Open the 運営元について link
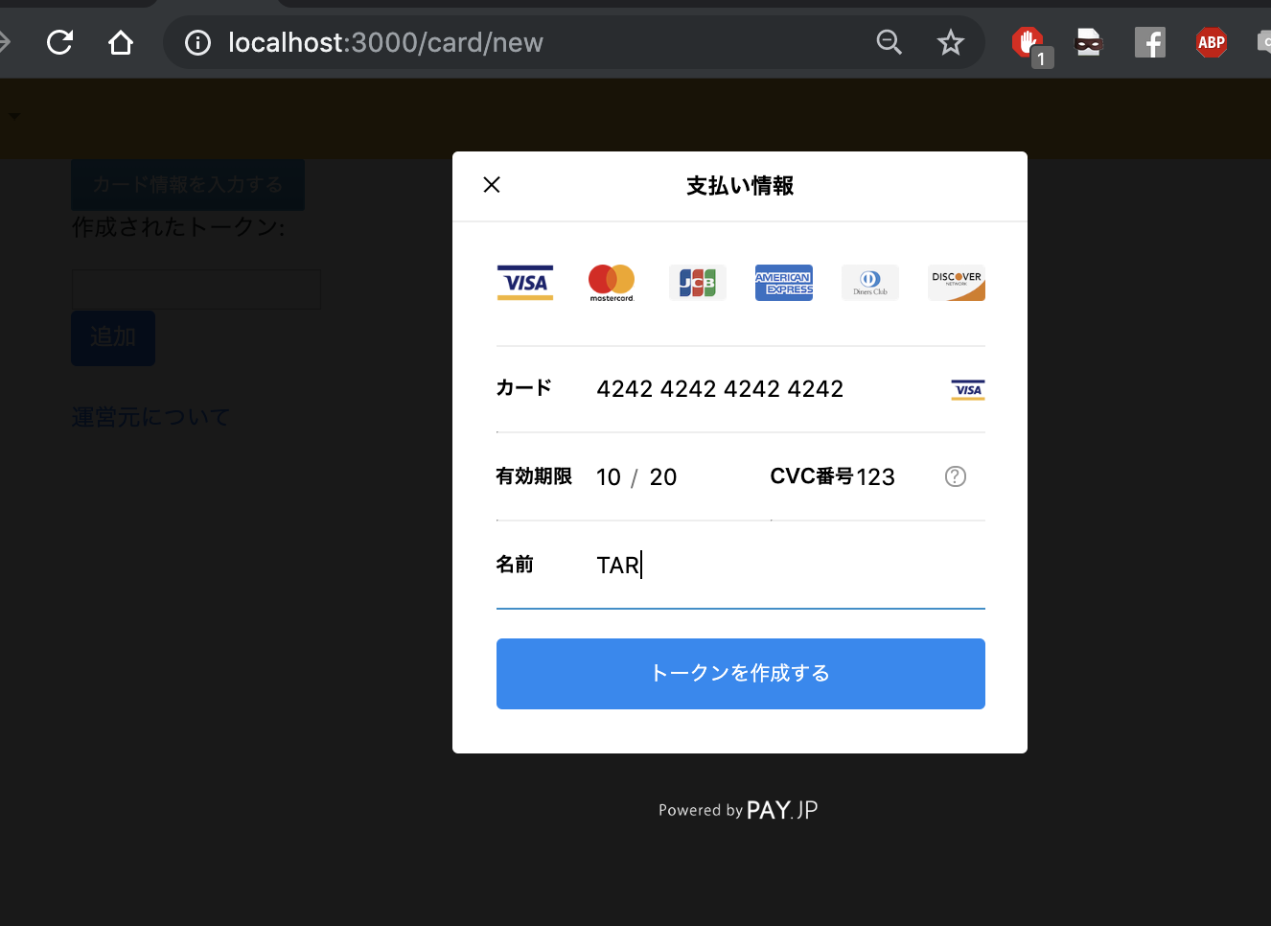Image resolution: width=1271 pixels, height=926 pixels. 150,416
